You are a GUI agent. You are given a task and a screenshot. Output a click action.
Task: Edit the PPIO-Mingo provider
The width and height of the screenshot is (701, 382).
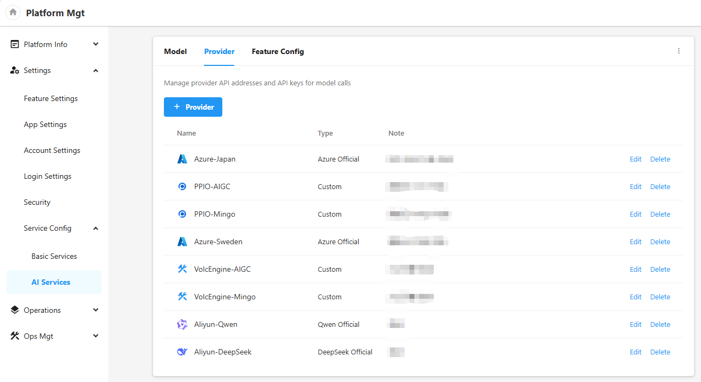(x=636, y=215)
